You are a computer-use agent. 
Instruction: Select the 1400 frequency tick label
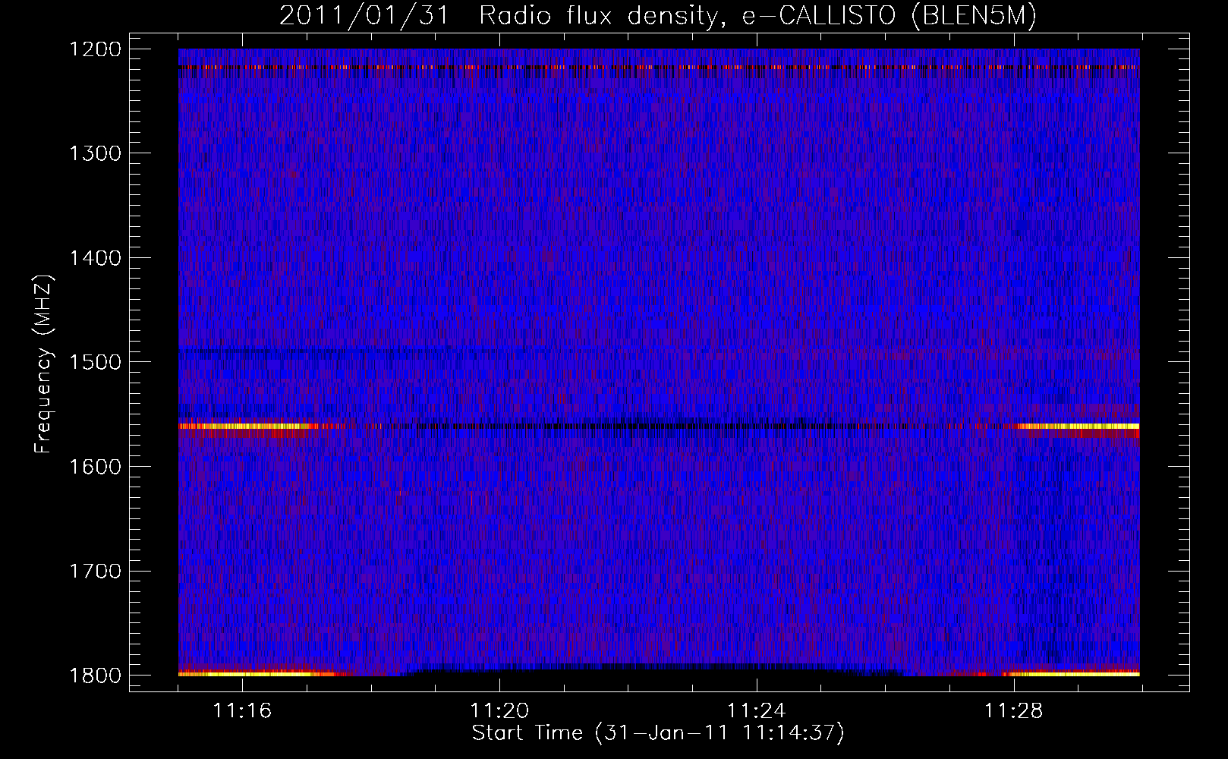pyautogui.click(x=95, y=258)
